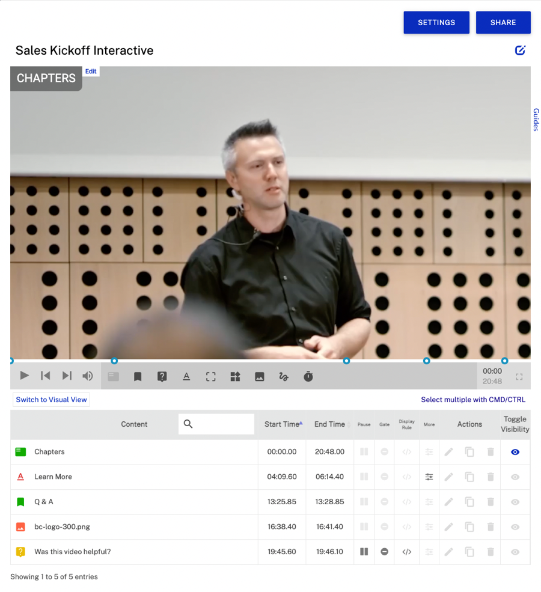
Task: Mute the video volume
Action: (x=88, y=376)
